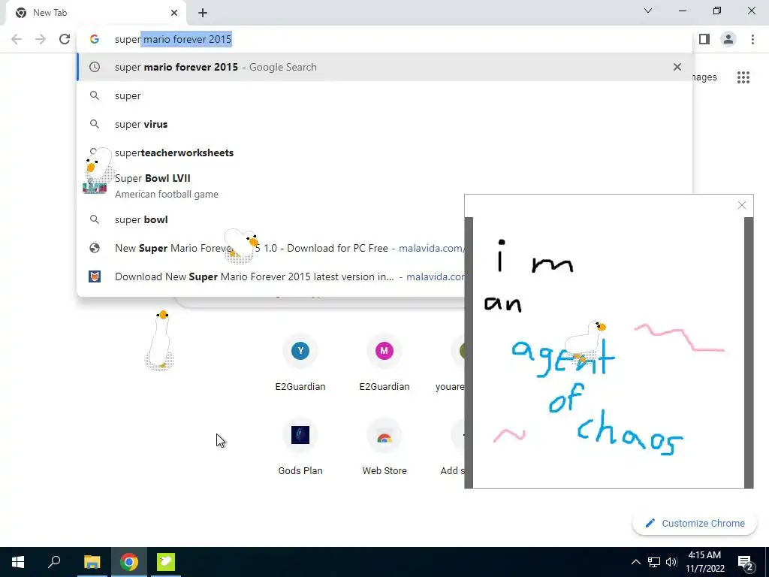Close the 'agent of chaos' note window
The width and height of the screenshot is (769, 577).
(741, 205)
